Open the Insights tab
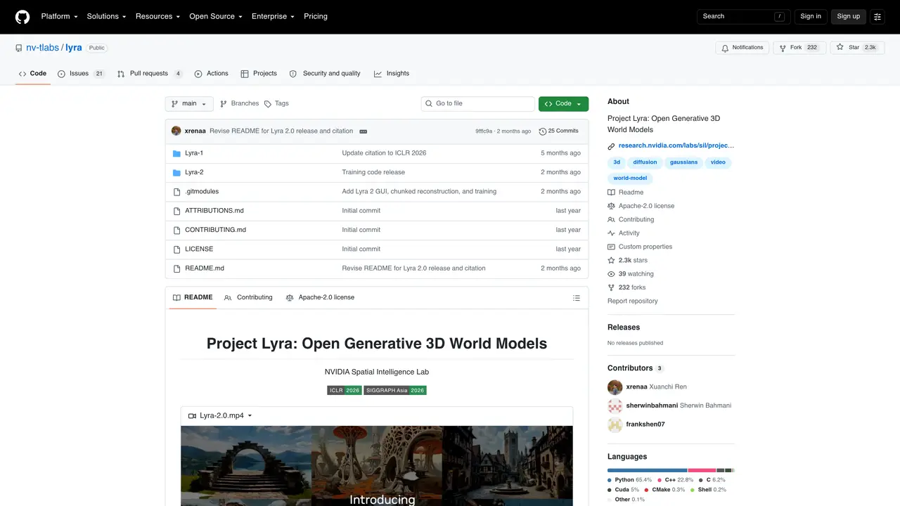This screenshot has height=506, width=900. (392, 74)
